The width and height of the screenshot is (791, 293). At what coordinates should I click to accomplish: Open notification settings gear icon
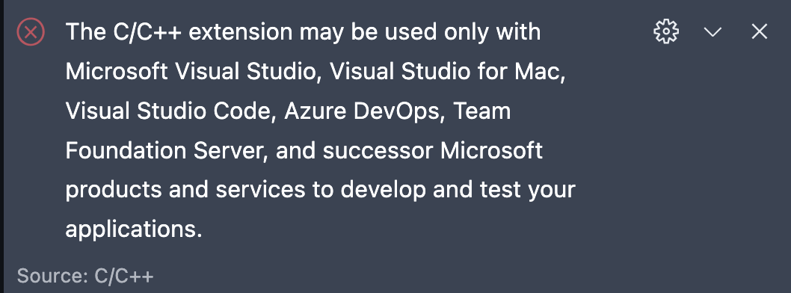point(666,32)
